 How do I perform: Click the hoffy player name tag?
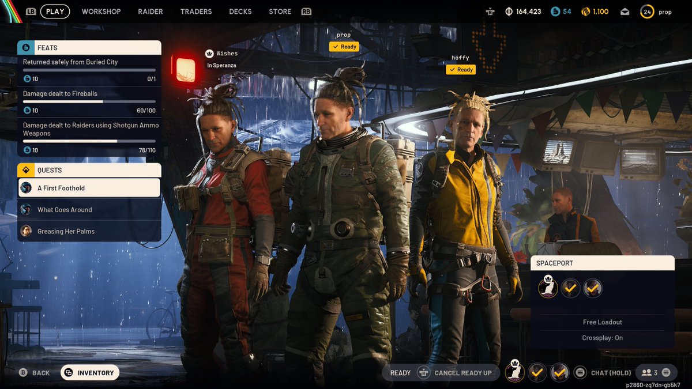(x=460, y=58)
